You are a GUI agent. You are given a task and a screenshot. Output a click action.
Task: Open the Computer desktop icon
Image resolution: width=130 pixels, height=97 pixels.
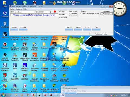[x=5, y=15]
